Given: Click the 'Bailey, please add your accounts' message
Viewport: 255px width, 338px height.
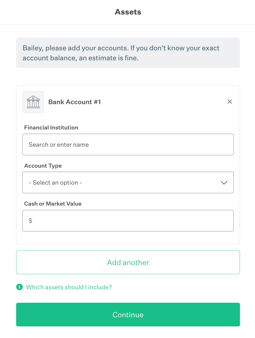Looking at the screenshot, I should (121, 48).
